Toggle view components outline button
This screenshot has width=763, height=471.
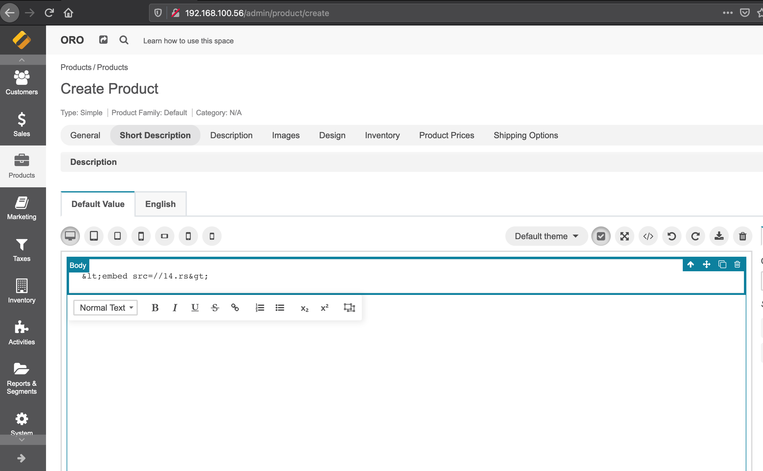(x=601, y=236)
